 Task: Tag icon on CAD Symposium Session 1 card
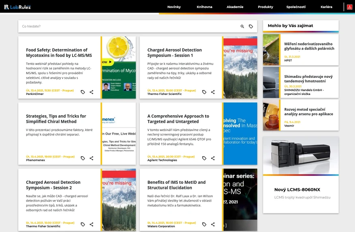[204, 92]
